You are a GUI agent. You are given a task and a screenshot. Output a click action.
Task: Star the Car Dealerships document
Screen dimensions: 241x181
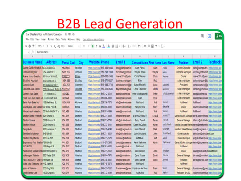(66, 34)
